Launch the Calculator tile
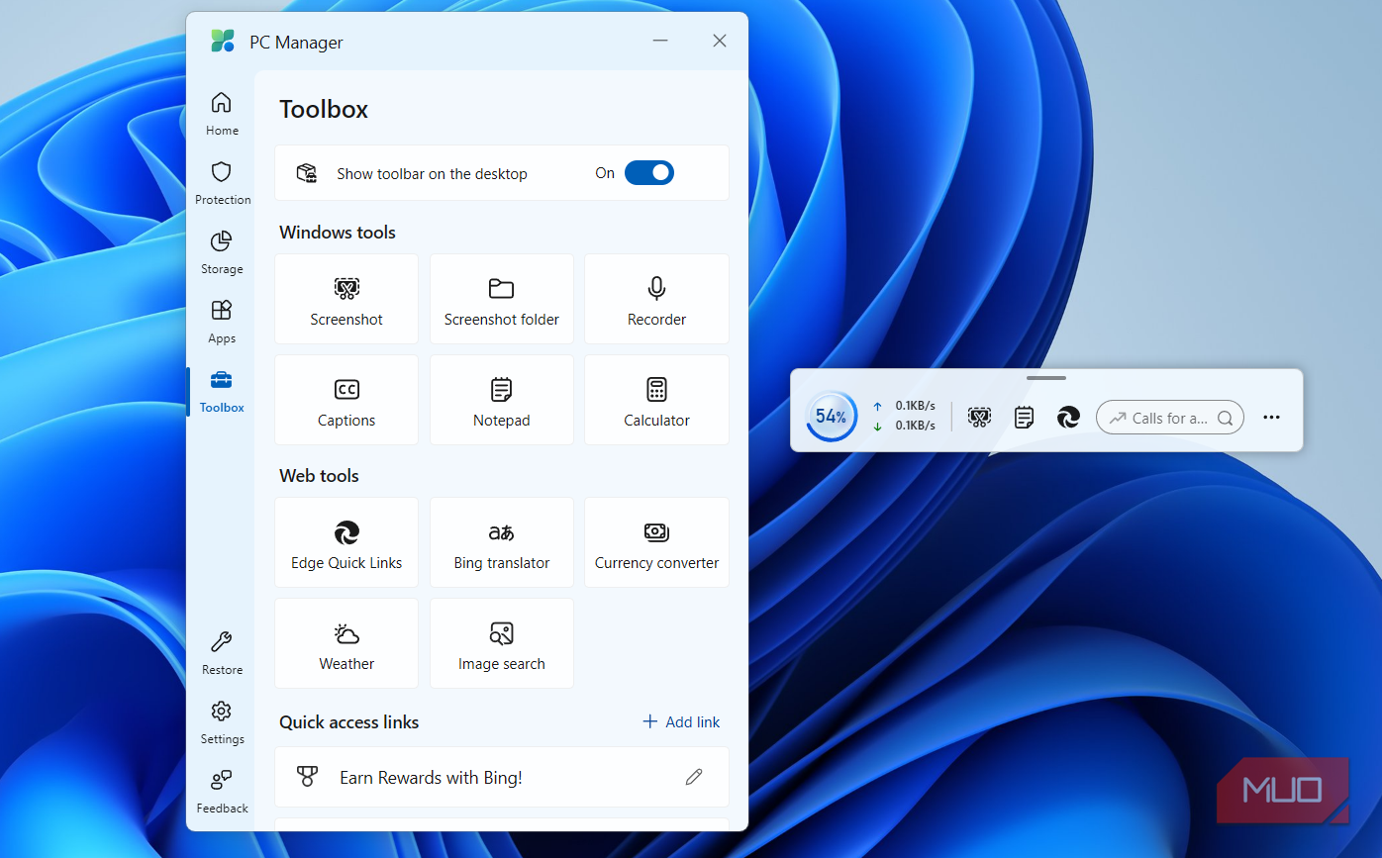This screenshot has height=858, width=1382. tap(656, 400)
